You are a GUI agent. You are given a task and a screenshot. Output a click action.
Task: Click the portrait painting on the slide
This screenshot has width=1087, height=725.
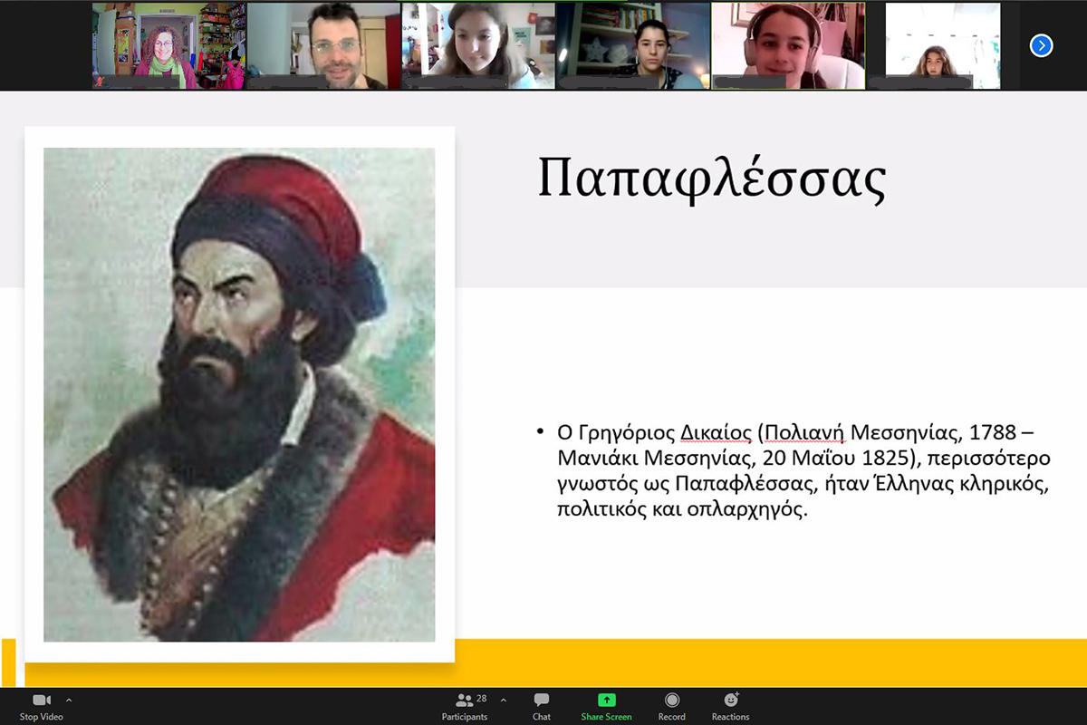239,395
